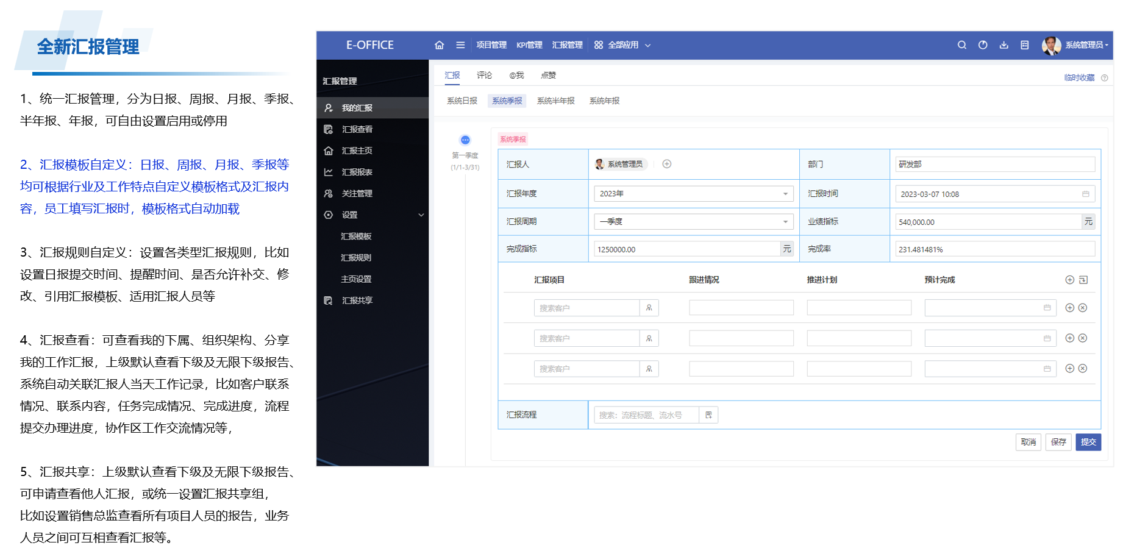This screenshot has height=551, width=1123.
Task: Select the 系统年报 sub-tab
Action: (604, 101)
